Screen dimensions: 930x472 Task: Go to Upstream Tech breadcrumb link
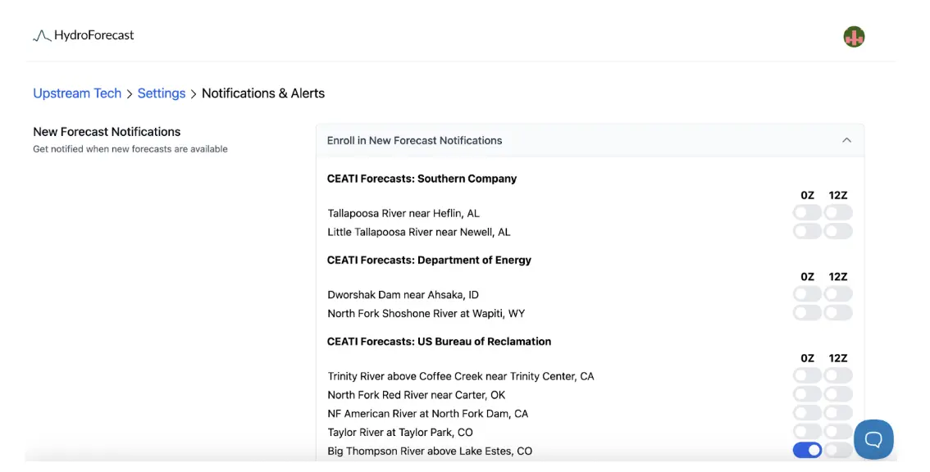77,93
